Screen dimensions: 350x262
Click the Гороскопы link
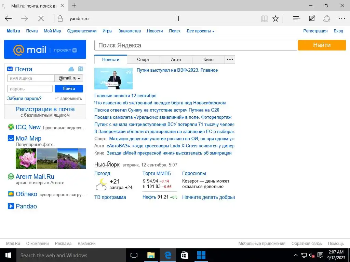[194, 173]
